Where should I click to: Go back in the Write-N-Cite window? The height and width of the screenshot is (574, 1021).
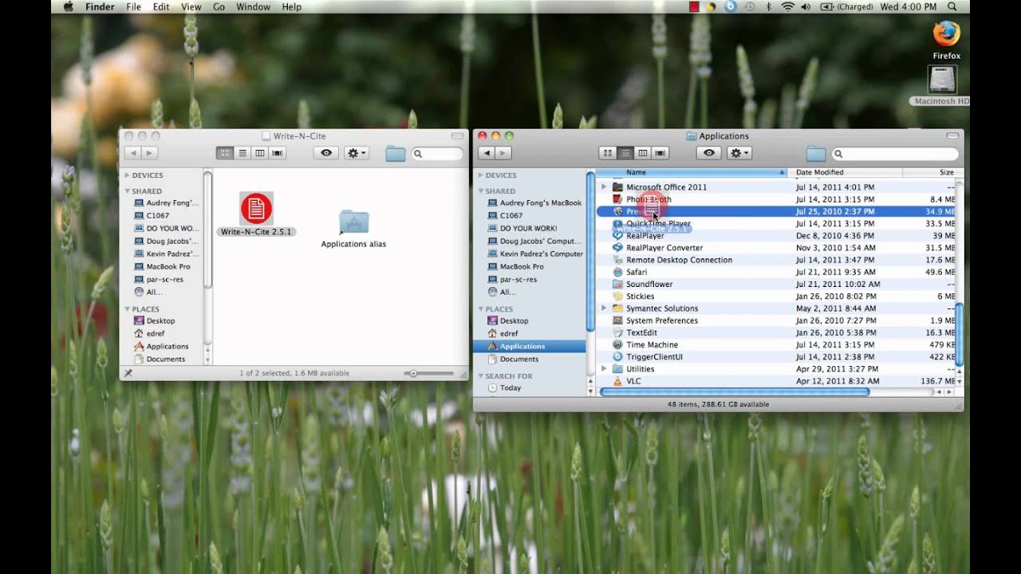[x=132, y=153]
